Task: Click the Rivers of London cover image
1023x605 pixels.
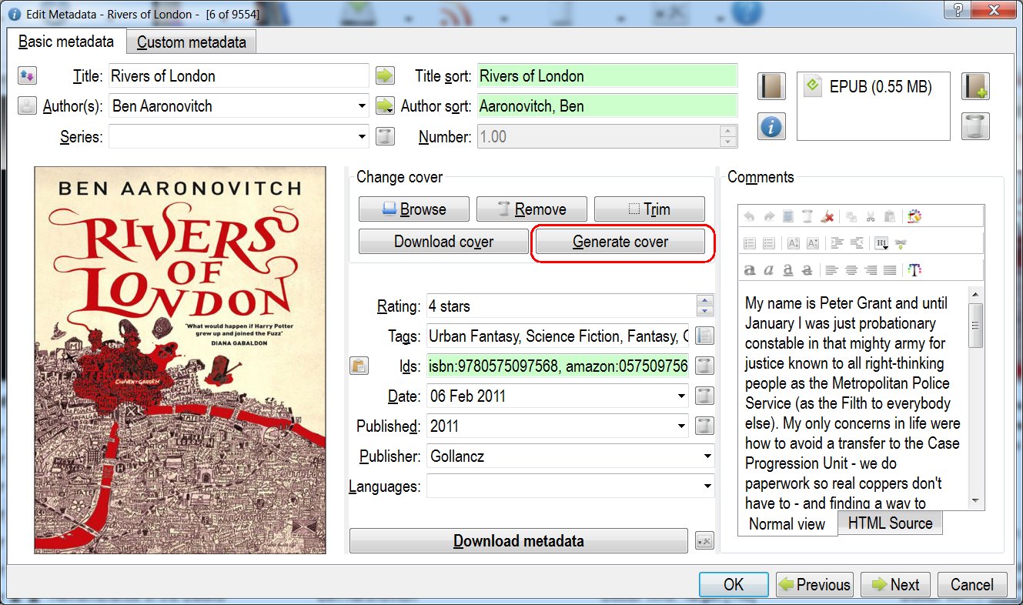Action: coord(180,360)
